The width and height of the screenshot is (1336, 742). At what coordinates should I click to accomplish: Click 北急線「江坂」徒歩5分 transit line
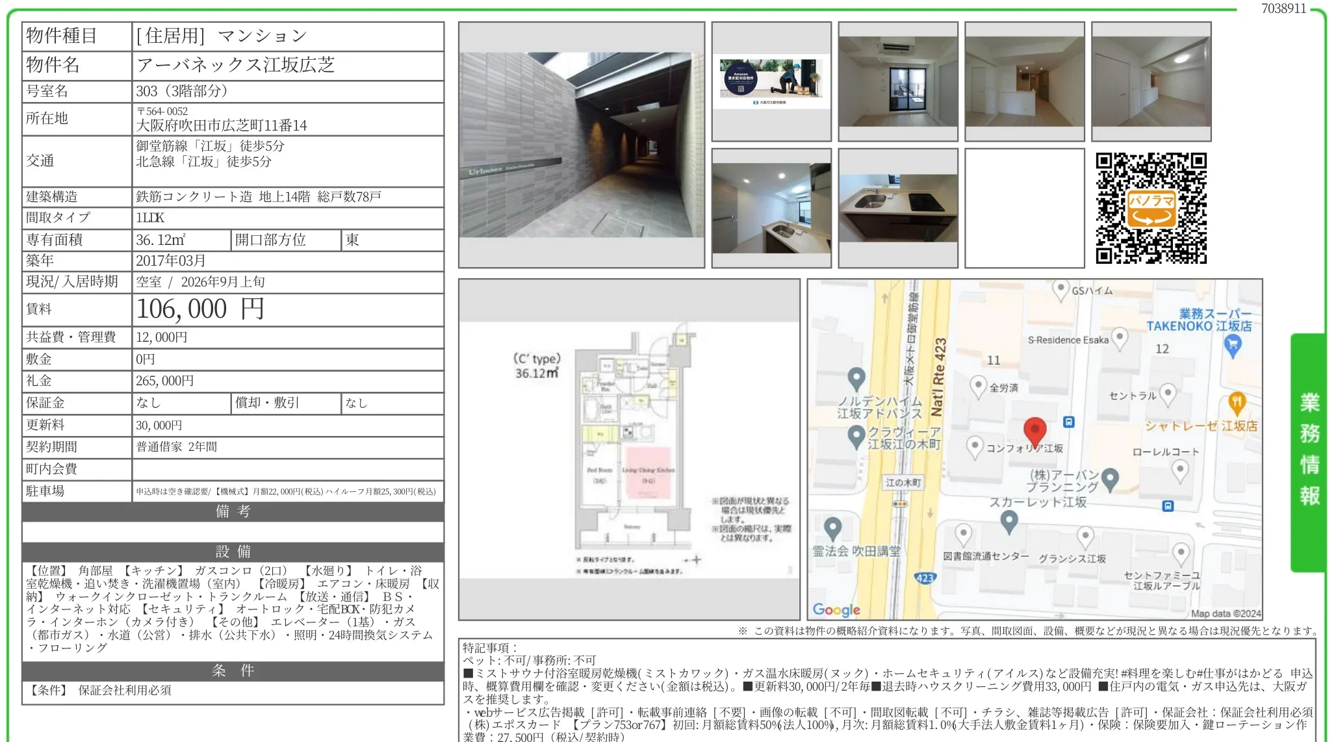[203, 161]
